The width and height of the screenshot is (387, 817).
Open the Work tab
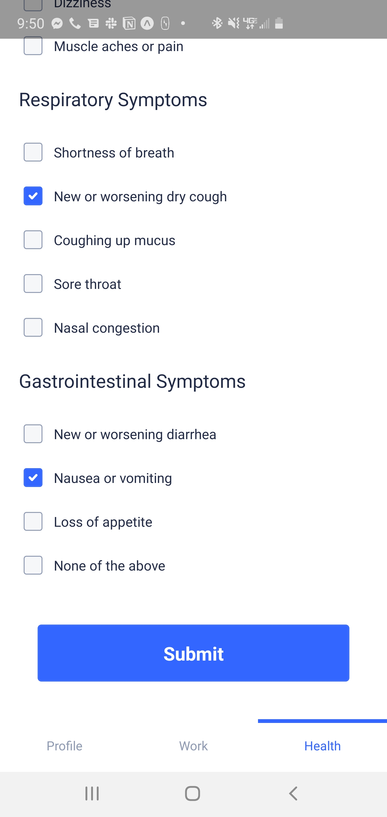point(193,746)
